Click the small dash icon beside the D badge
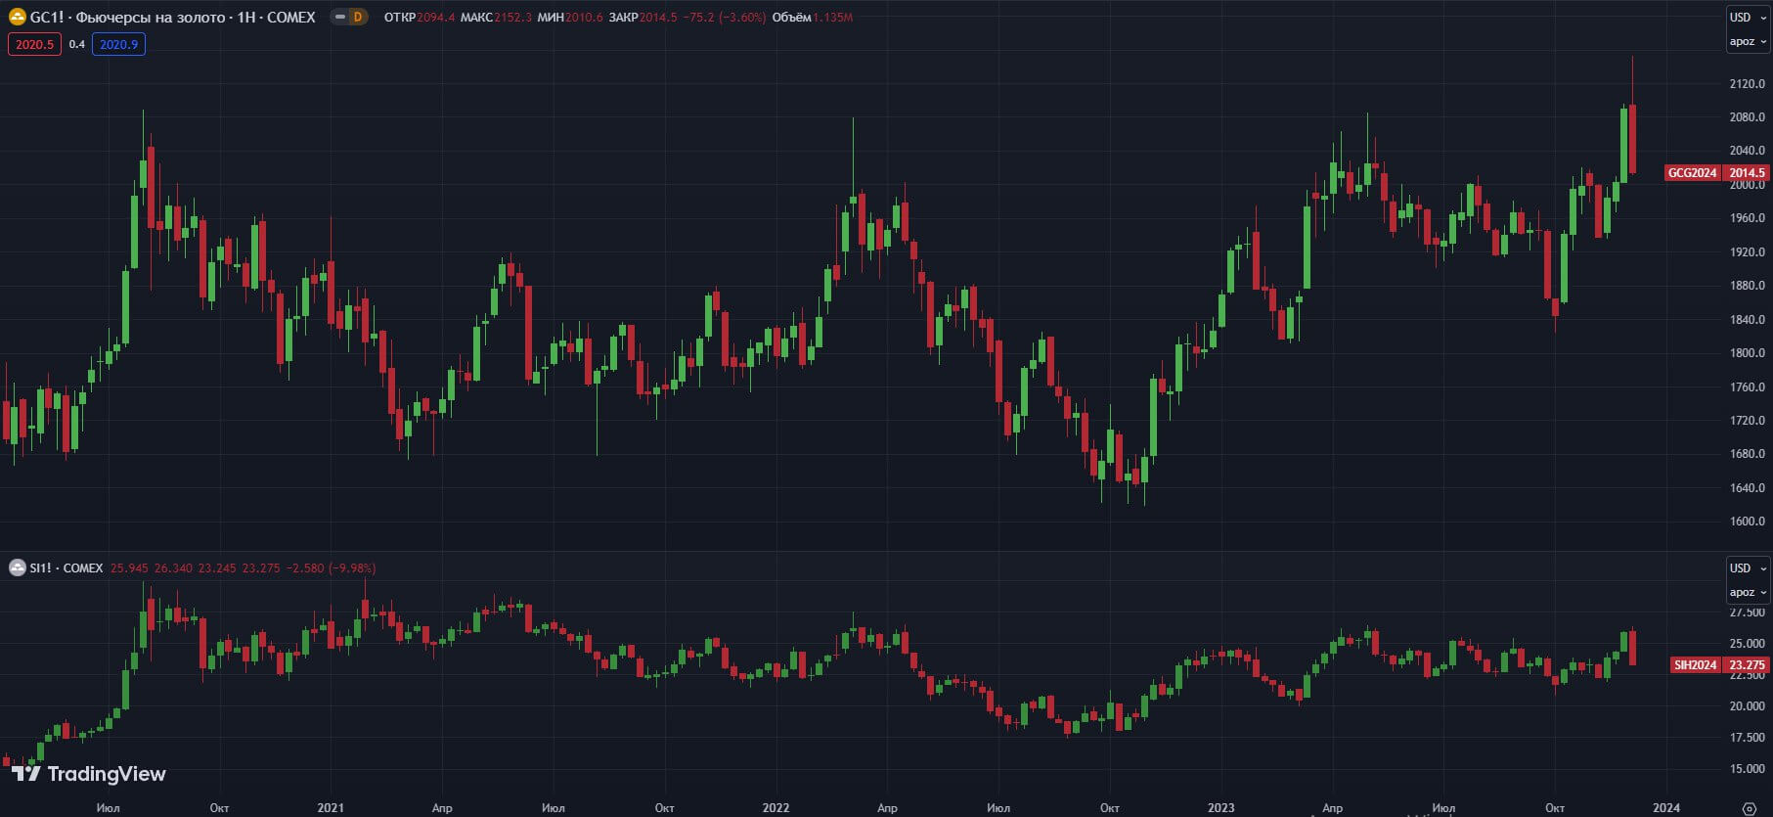This screenshot has height=817, width=1773. [x=339, y=17]
